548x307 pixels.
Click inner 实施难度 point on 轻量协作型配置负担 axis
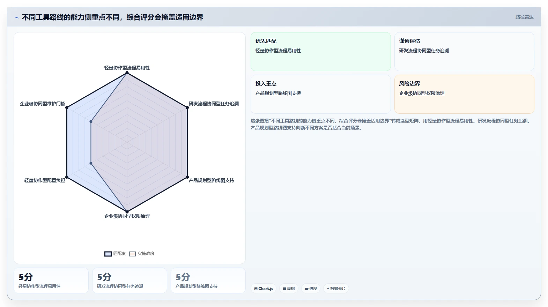click(x=91, y=163)
